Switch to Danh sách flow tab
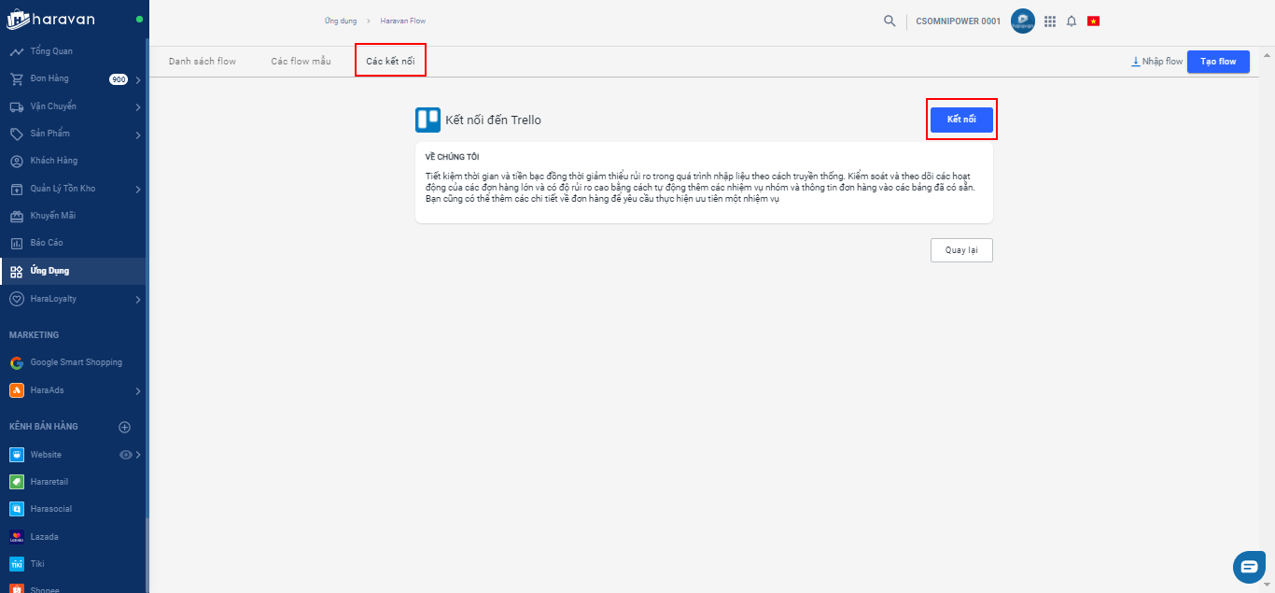 coord(203,62)
